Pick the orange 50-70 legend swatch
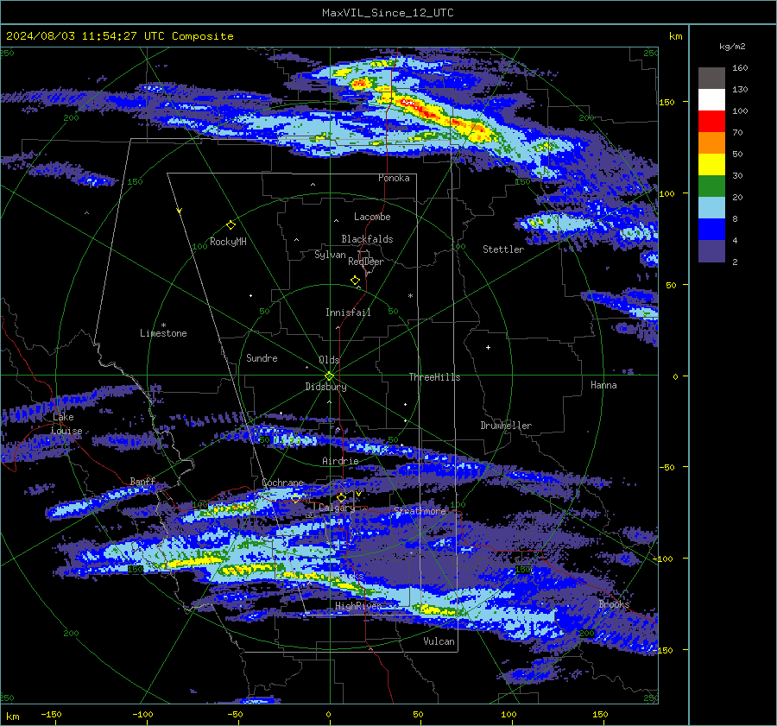Viewport: 777px width, 726px height. 711,142
